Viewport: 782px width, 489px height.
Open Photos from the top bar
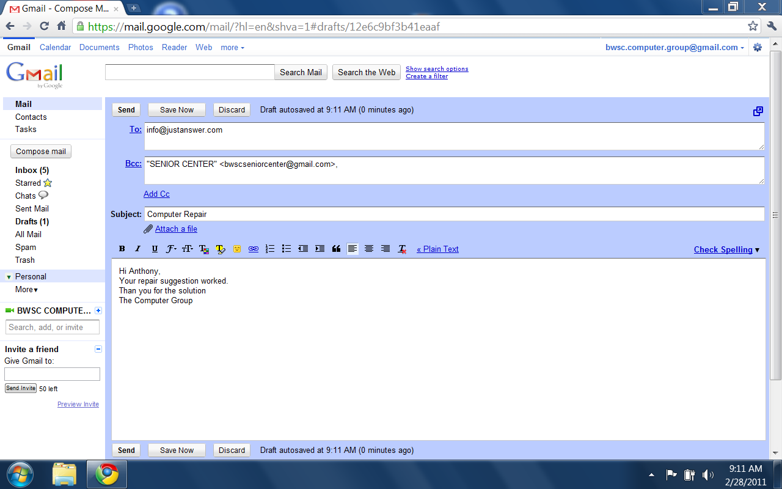[141, 47]
